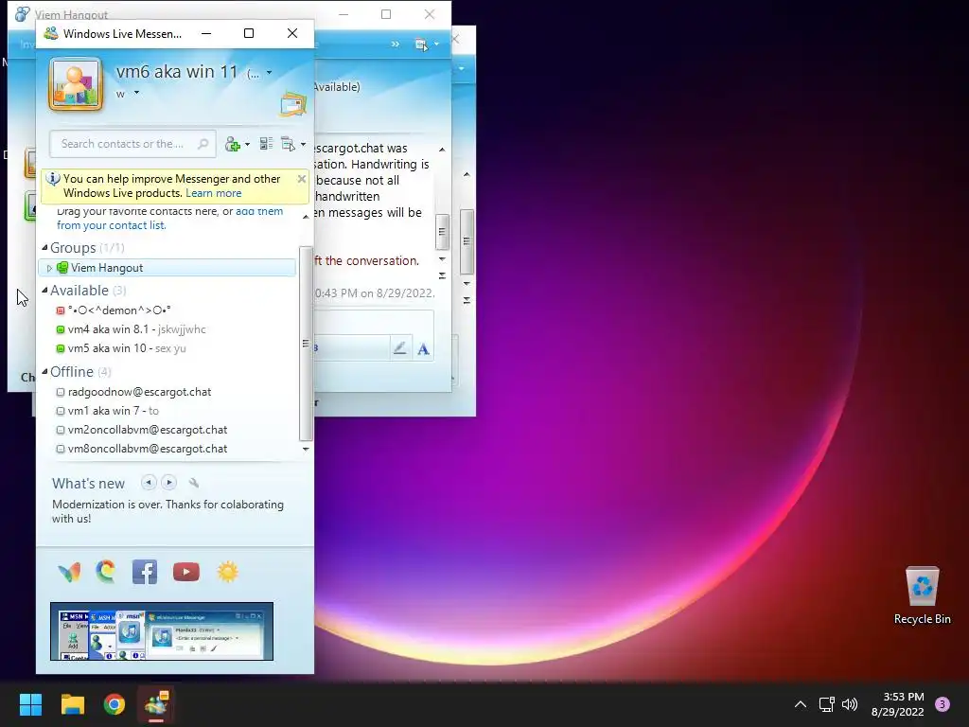Screen dimensions: 969x727
Task: Open the show menu dropdown arrow in Messenger
Action: pos(303,145)
